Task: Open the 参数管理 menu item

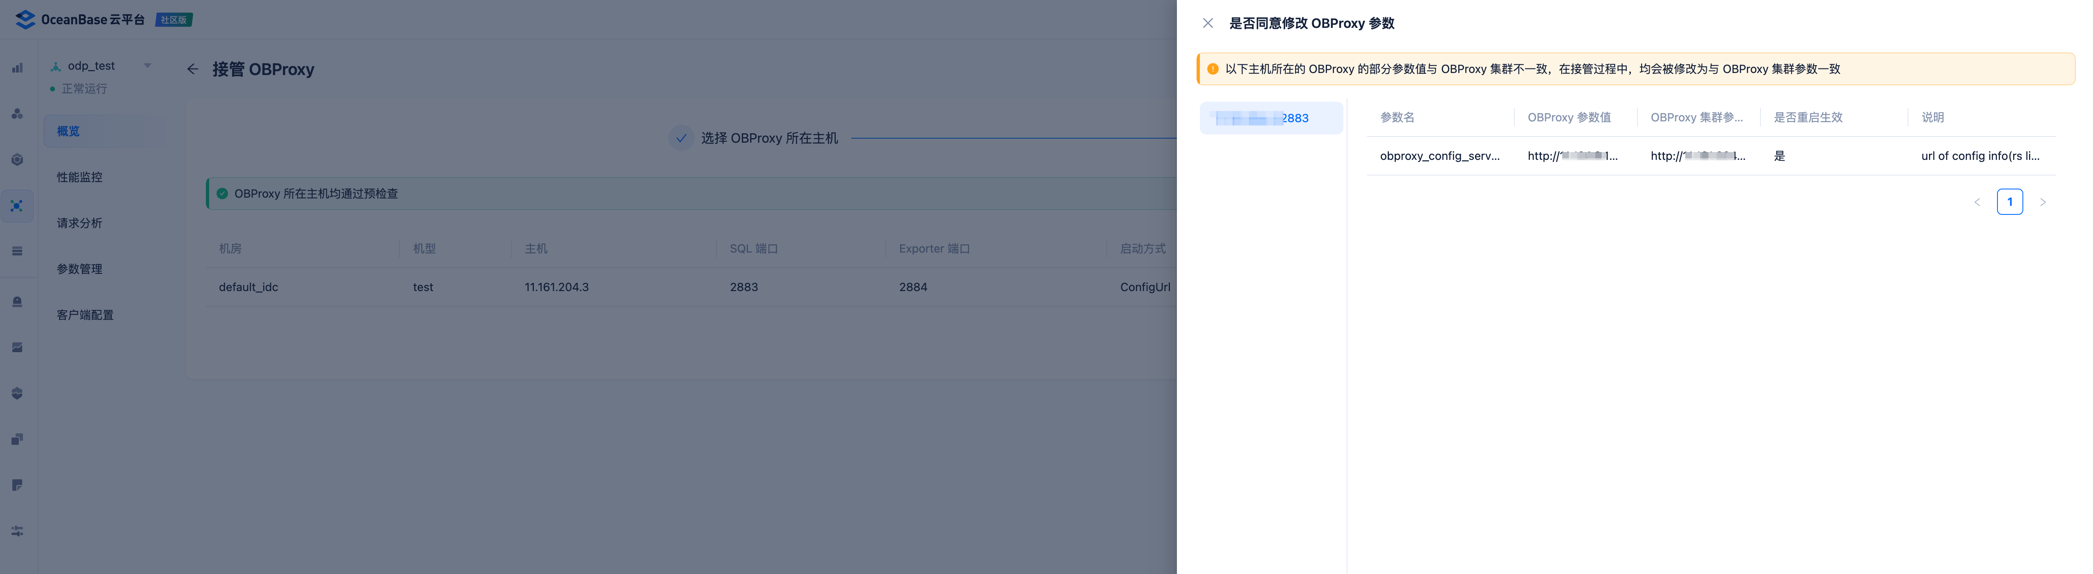Action: click(x=80, y=269)
